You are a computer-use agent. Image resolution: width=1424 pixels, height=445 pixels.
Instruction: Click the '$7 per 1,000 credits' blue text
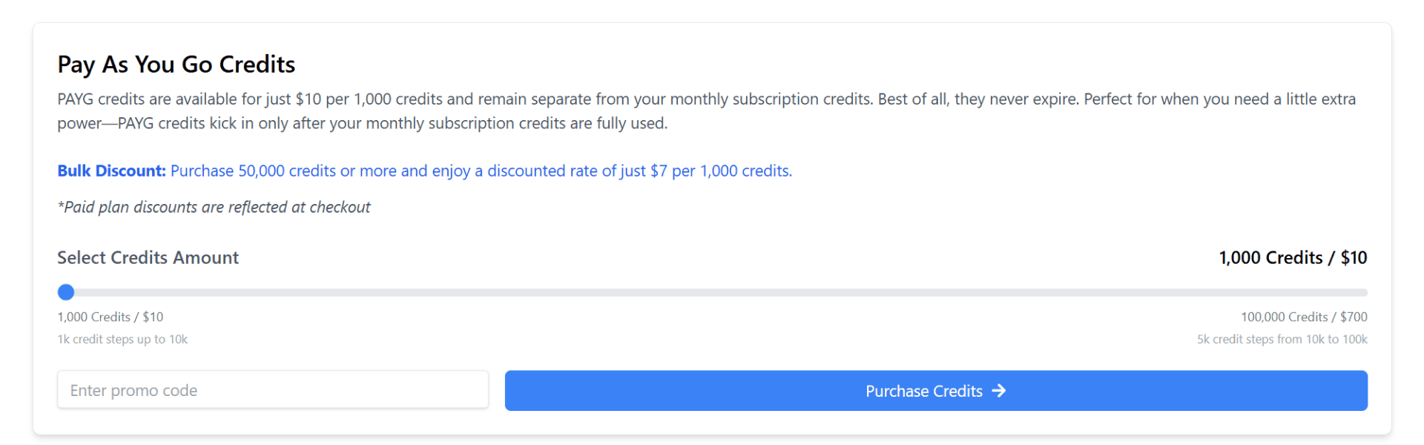pos(720,171)
